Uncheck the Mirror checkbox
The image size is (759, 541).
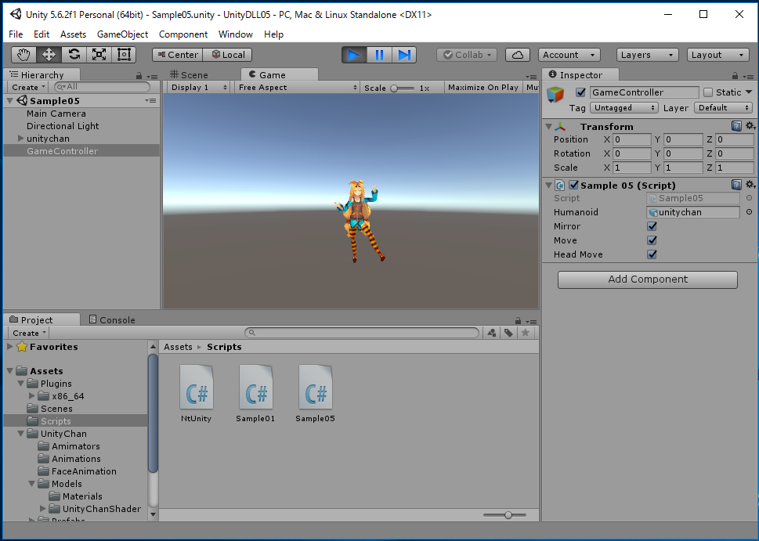point(652,226)
